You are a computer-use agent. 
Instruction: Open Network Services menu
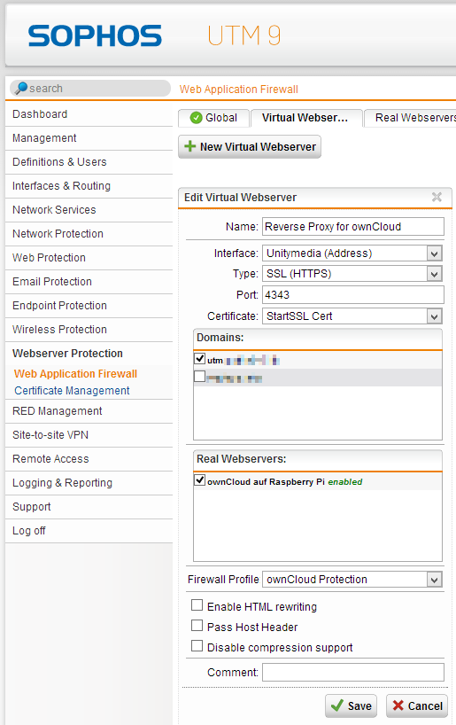click(x=89, y=210)
